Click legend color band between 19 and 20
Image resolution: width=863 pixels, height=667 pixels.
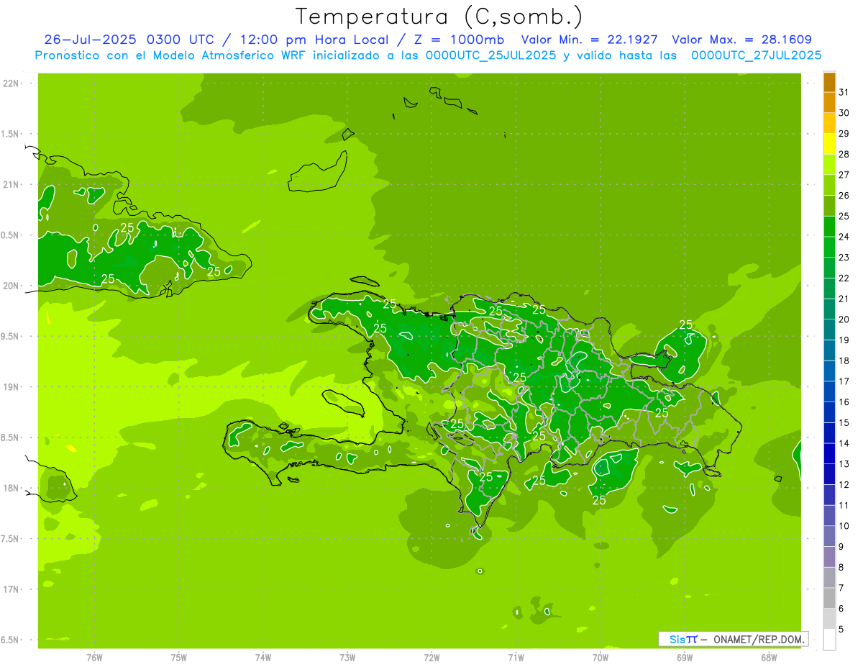[829, 330]
